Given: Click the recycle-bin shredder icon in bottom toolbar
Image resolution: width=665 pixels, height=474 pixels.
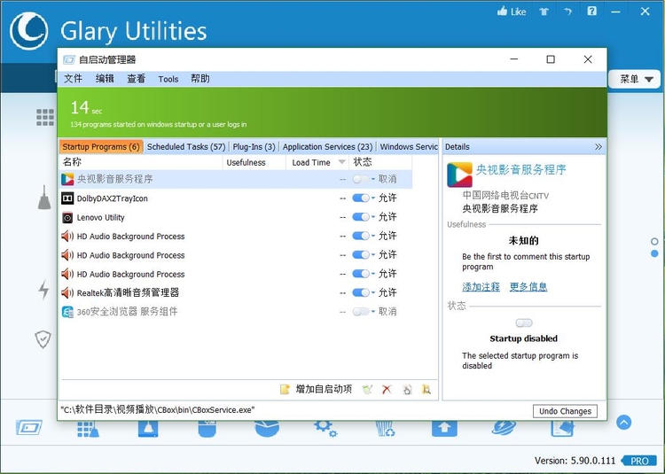Looking at the screenshot, I should coord(386,429).
